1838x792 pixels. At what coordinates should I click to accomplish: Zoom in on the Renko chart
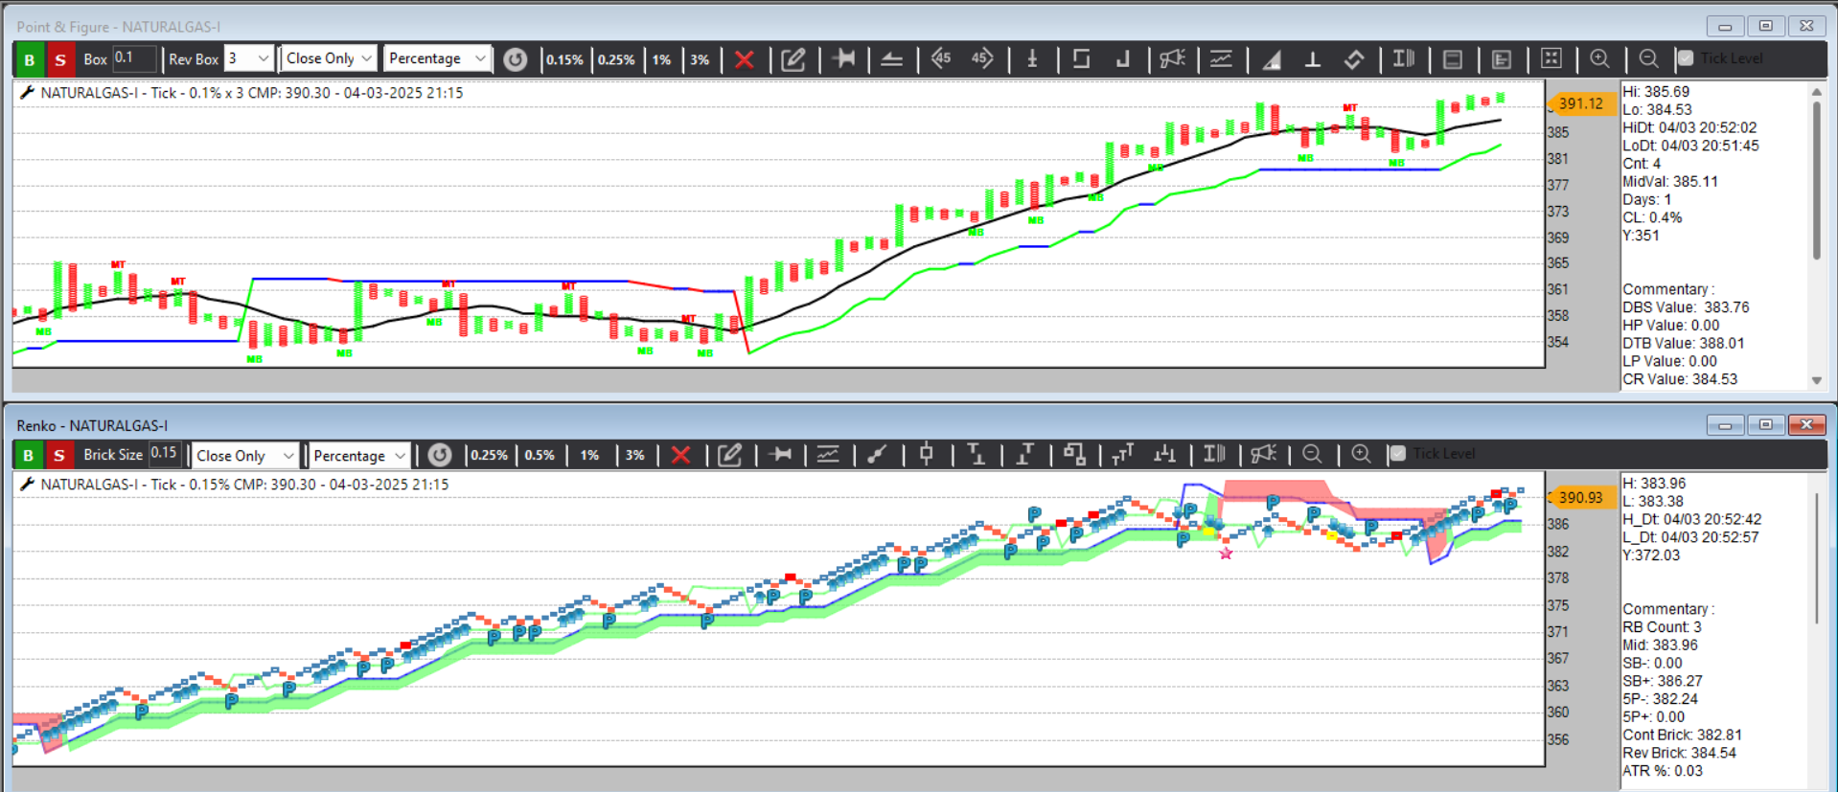pyautogui.click(x=1361, y=454)
